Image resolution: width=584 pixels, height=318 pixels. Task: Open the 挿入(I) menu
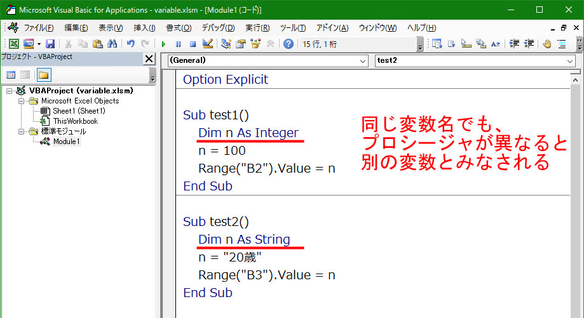144,28
